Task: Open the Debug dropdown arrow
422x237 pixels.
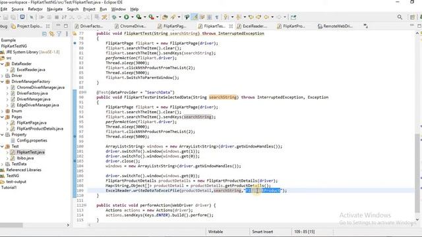Action: point(120,17)
